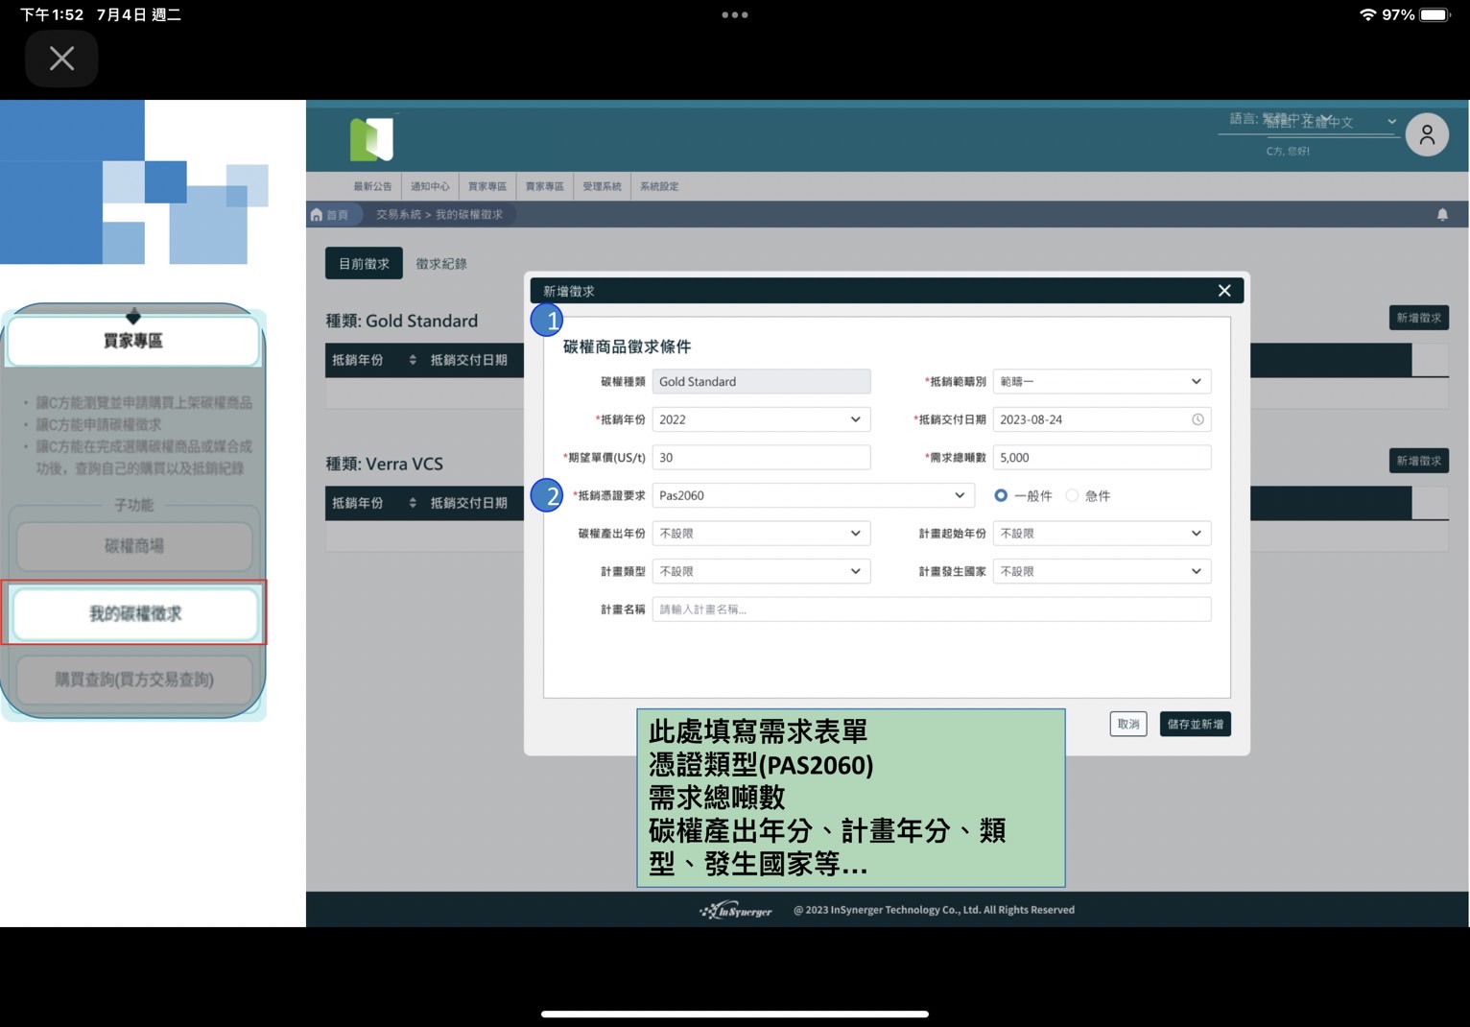Tap the iPad home indicator bar
This screenshot has width=1470, height=1027.
735,1014
